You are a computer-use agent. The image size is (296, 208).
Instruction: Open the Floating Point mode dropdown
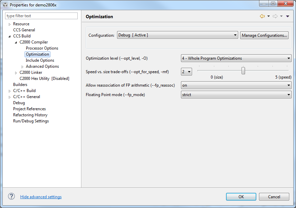pyautogui.click(x=236, y=95)
